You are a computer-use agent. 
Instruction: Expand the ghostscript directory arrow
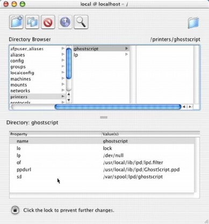(127, 48)
